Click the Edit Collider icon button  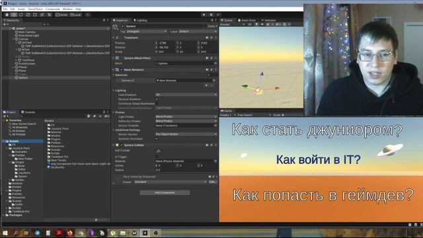coord(159,151)
